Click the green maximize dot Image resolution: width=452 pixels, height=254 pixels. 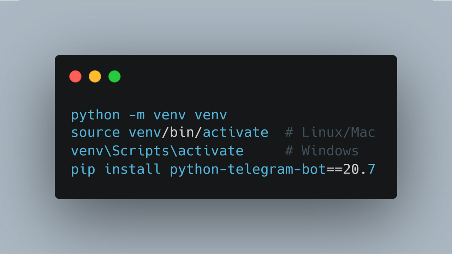114,77
